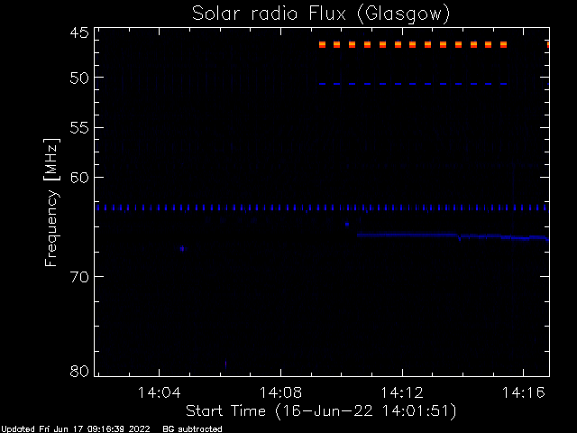The width and height of the screenshot is (577, 433).
Task: Click the '50' frequency tick label
Action: click(79, 78)
